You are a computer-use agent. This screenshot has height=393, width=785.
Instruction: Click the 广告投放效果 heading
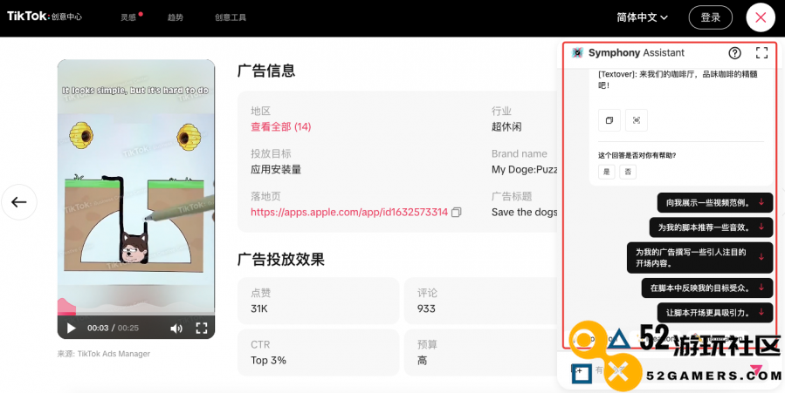tap(281, 259)
